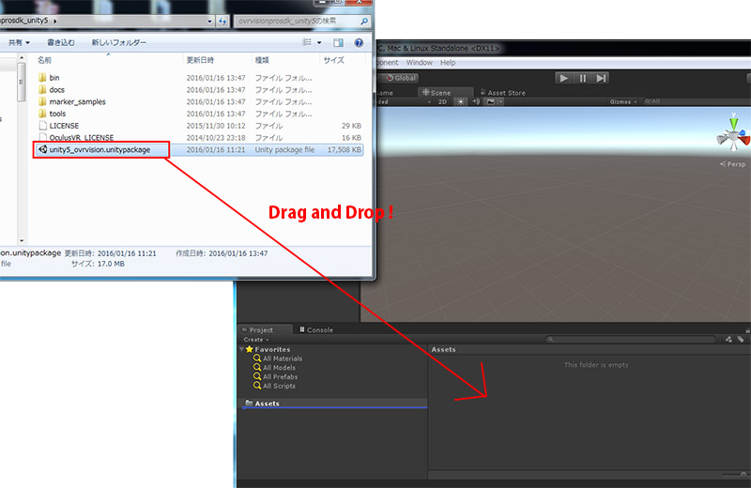Click the 新しいフォルダー button
The image size is (751, 488).
(x=118, y=42)
